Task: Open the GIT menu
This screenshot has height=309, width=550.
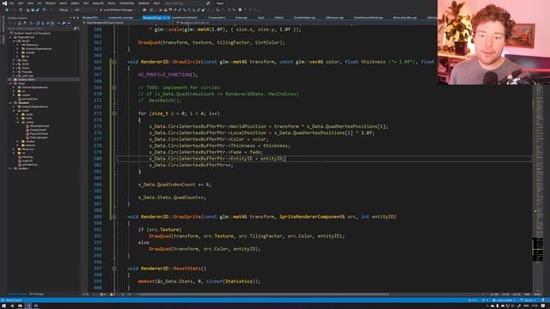Action: (x=40, y=3)
